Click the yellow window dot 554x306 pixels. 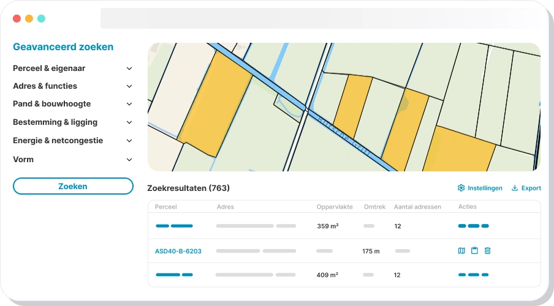(x=29, y=18)
